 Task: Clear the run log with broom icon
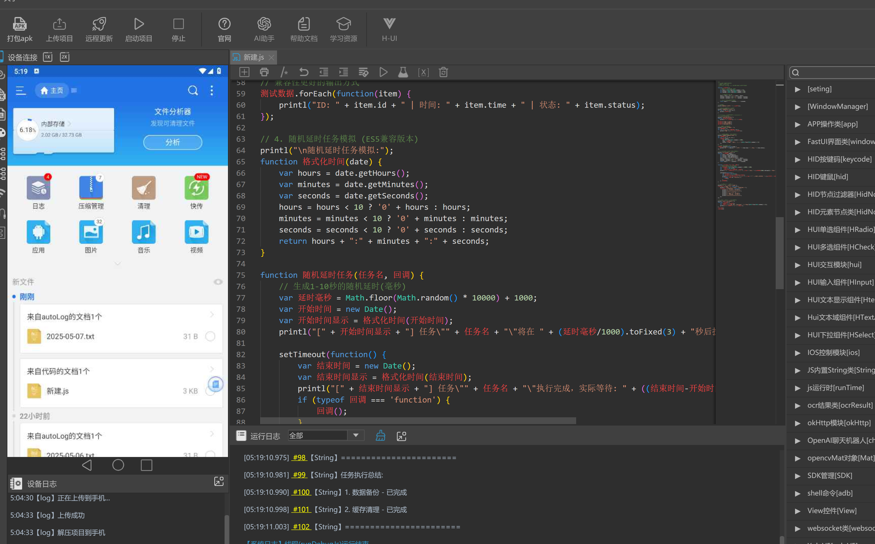point(380,436)
